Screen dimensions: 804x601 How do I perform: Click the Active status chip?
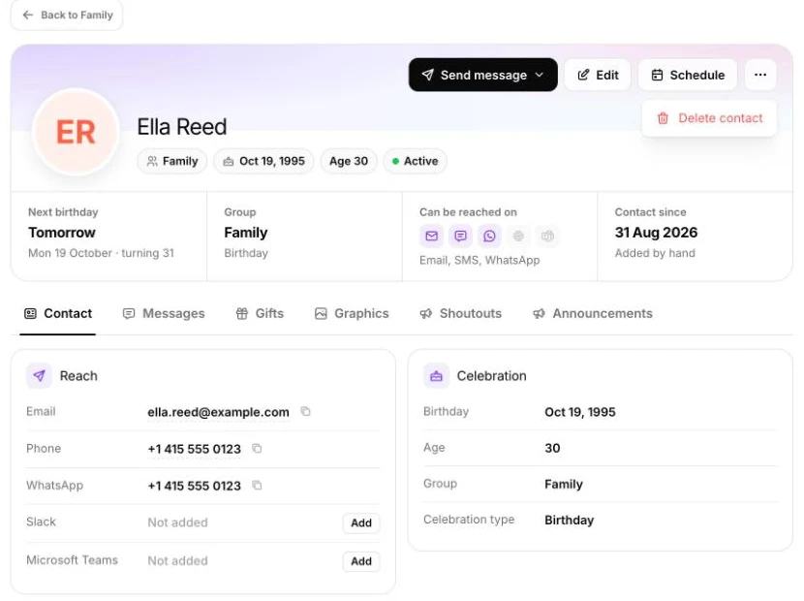point(415,161)
